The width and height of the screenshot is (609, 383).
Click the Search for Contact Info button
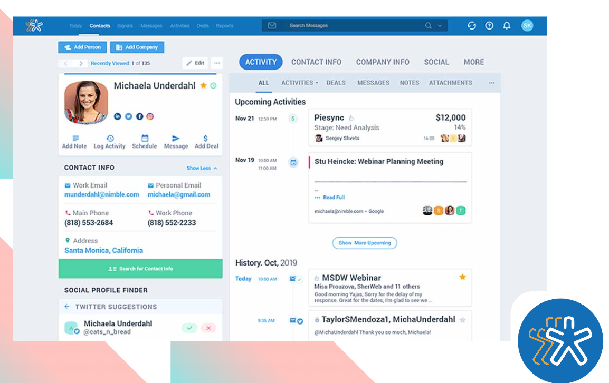(x=140, y=269)
